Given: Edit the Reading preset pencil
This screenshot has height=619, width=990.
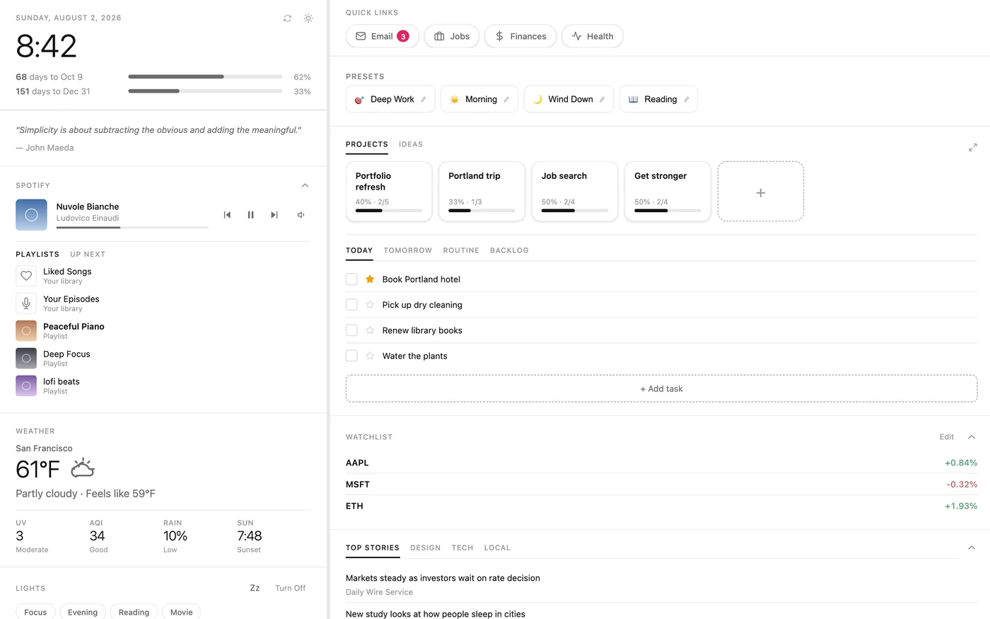Looking at the screenshot, I should (x=686, y=100).
